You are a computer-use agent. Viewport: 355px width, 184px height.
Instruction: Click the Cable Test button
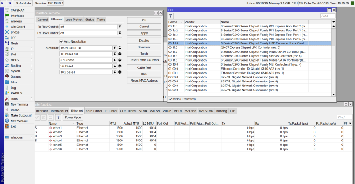pyautogui.click(x=144, y=67)
